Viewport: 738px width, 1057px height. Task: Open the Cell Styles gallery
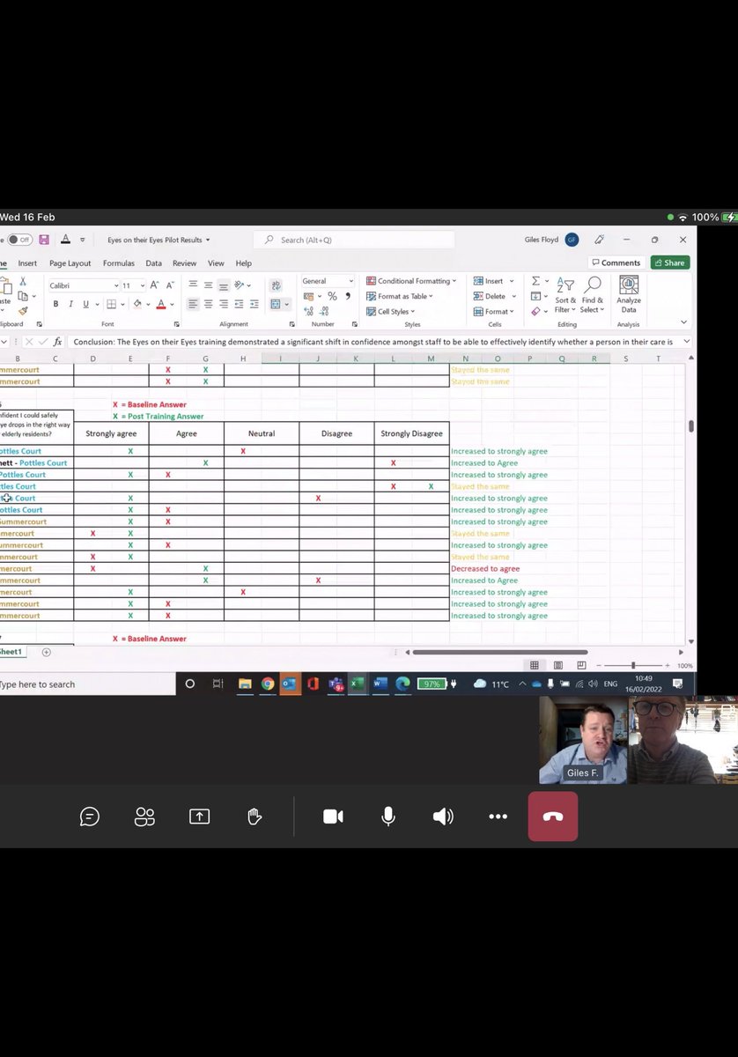pos(390,311)
